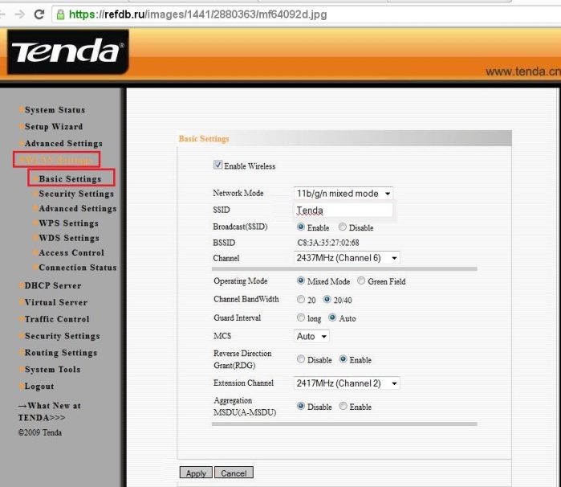561x487 pixels.
Task: Open WDS Settings submenu
Action: pyautogui.click(x=69, y=238)
